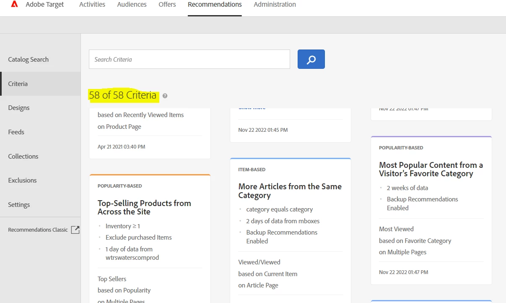The image size is (506, 303).
Task: Click the Adobe Target product name
Action: tap(45, 5)
